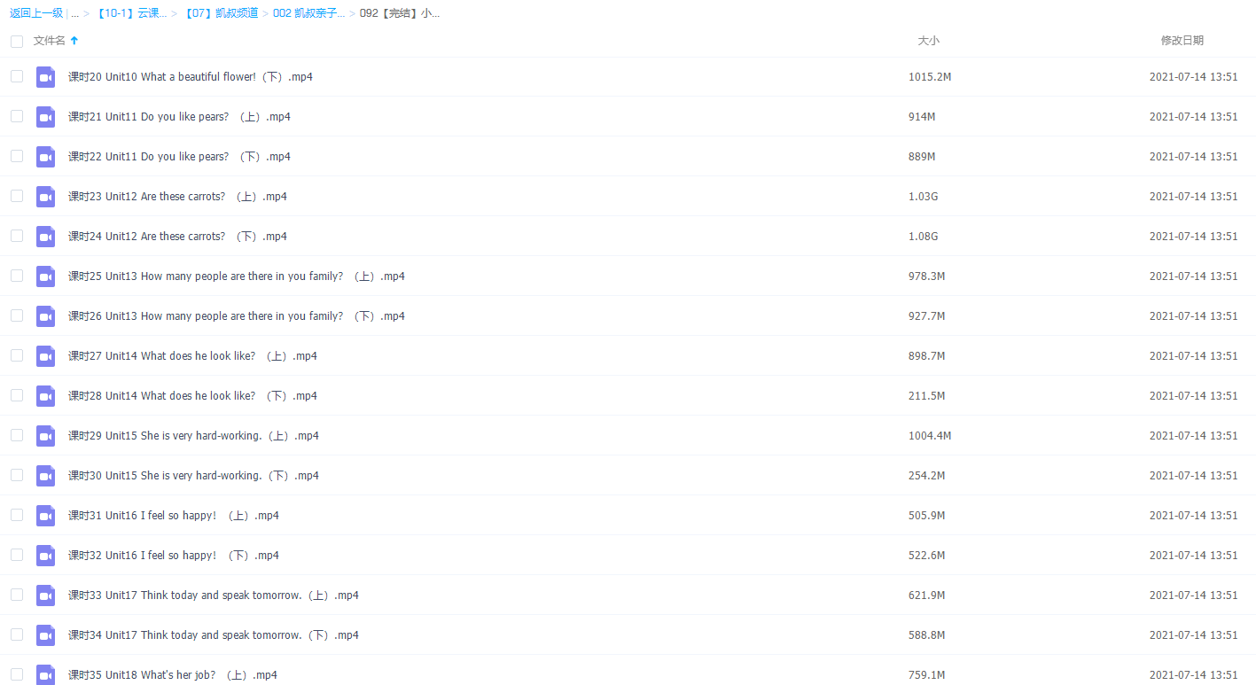
Task: Click 返回上一级 to go back
Action: [36, 13]
